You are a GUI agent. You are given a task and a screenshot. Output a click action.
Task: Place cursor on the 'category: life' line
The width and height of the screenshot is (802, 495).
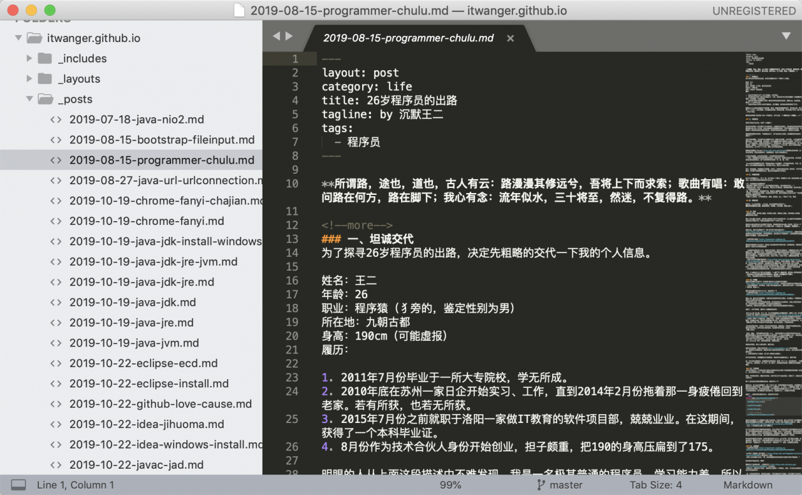(367, 86)
